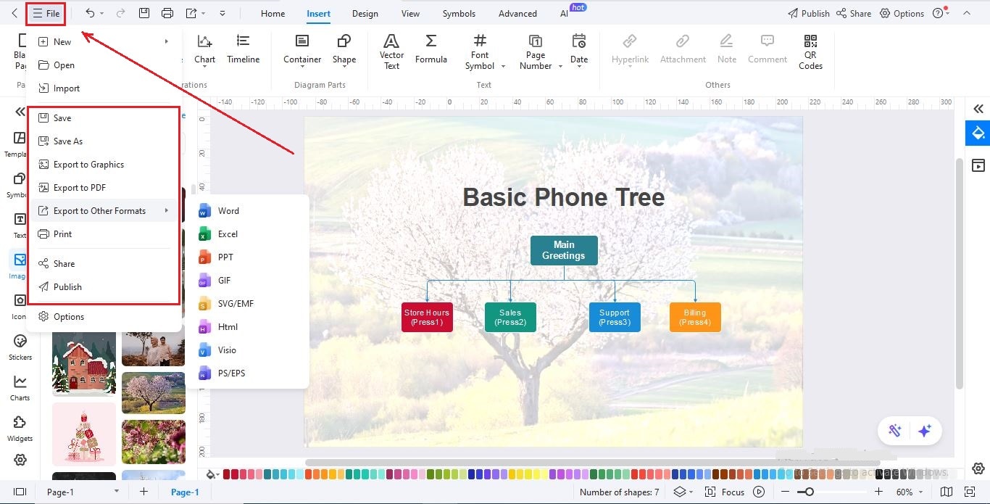The image size is (990, 504).
Task: Click the save disk icon in top toolbar
Action: point(144,13)
